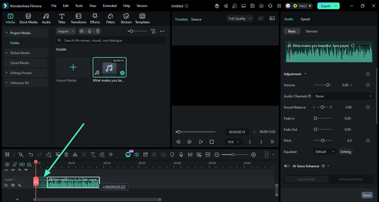Viewport: 379px width, 202px height.
Task: Undo last action in timeline toolbar
Action: click(31, 154)
